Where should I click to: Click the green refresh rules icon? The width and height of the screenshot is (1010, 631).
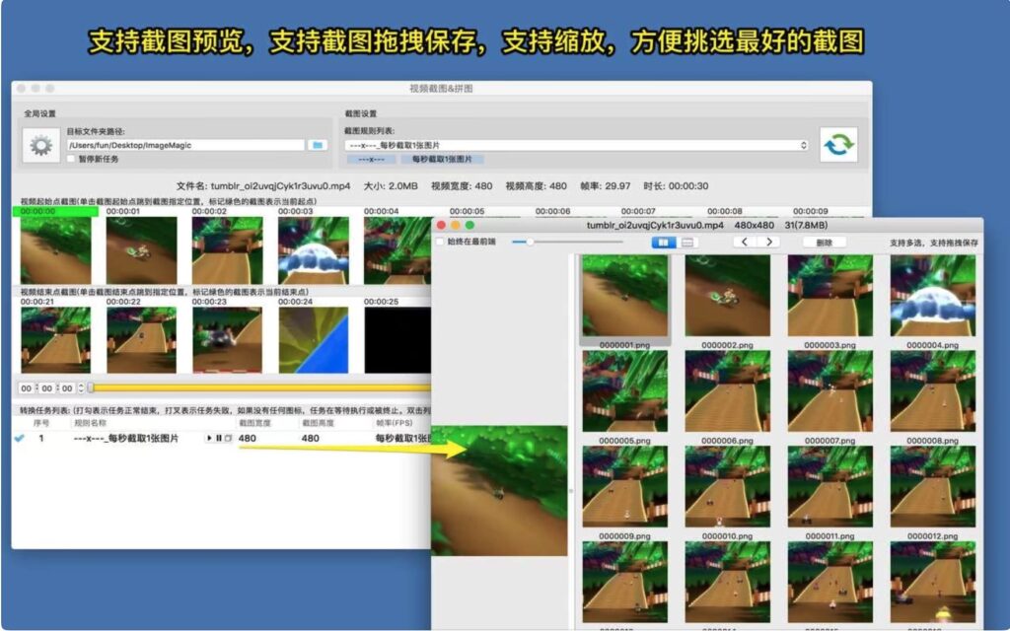[x=839, y=144]
